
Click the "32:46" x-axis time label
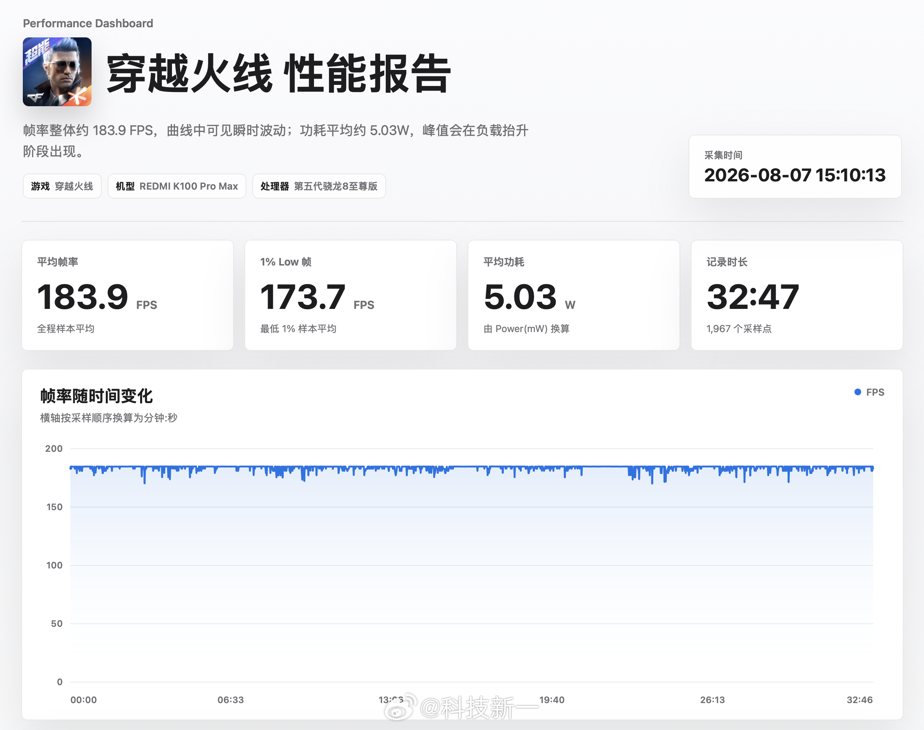pos(859,700)
